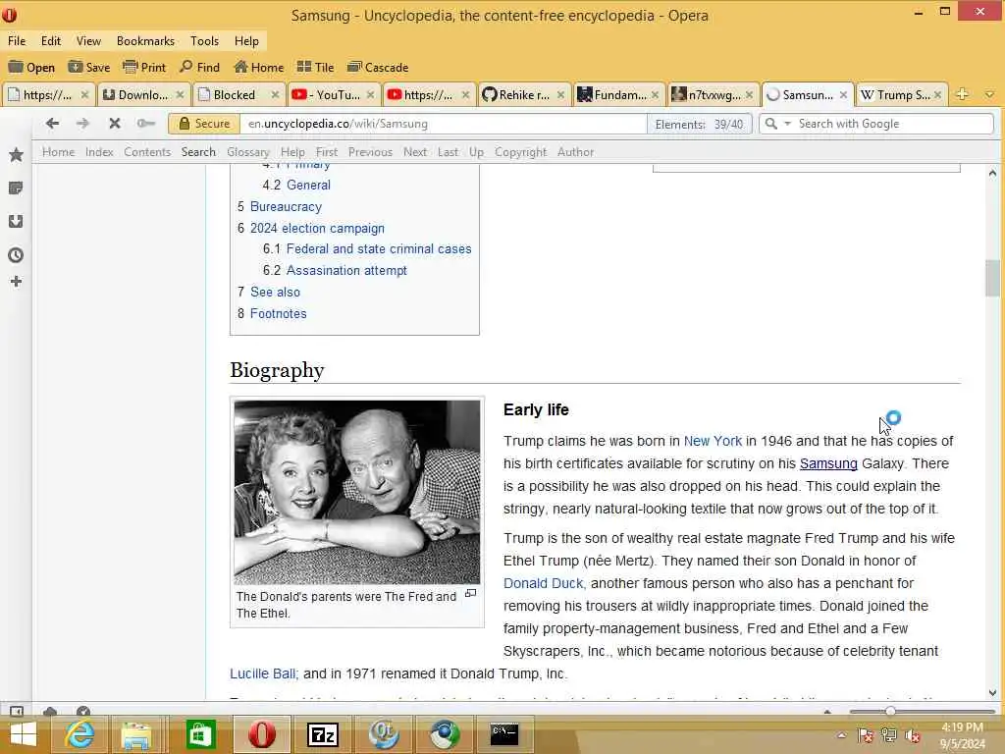
Task: Open the command prompt taskbar icon
Action: pyautogui.click(x=504, y=734)
